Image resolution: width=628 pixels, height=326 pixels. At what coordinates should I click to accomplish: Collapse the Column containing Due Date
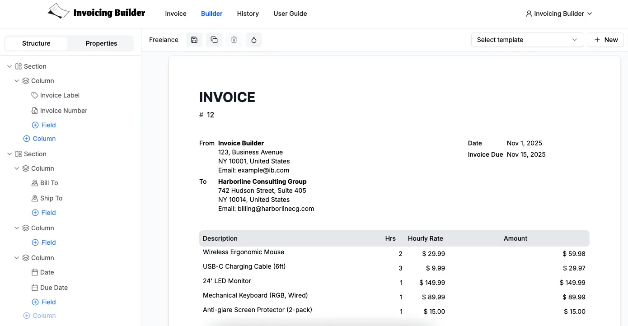17,258
